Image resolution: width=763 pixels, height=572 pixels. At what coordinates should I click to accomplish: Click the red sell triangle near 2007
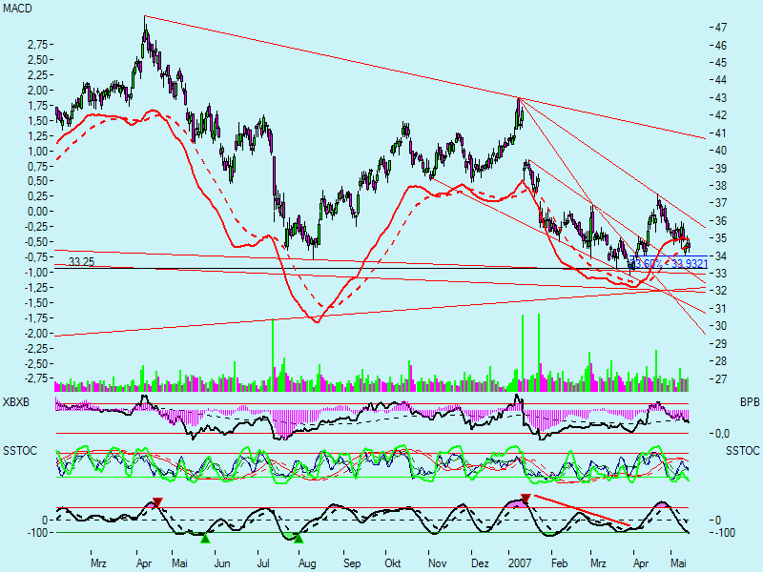point(526,499)
